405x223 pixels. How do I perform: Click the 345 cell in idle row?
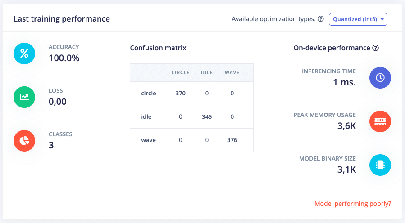pyautogui.click(x=207, y=117)
